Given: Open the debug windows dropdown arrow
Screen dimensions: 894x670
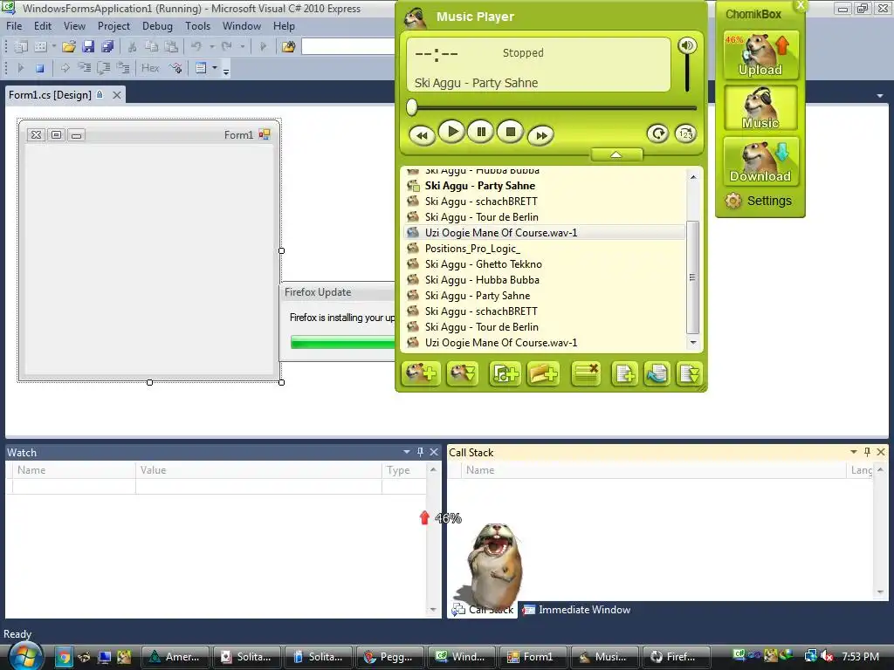Looking at the screenshot, I should pyautogui.click(x=215, y=68).
